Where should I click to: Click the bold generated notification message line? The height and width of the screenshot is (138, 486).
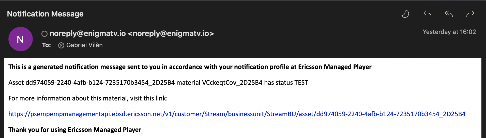190,67
